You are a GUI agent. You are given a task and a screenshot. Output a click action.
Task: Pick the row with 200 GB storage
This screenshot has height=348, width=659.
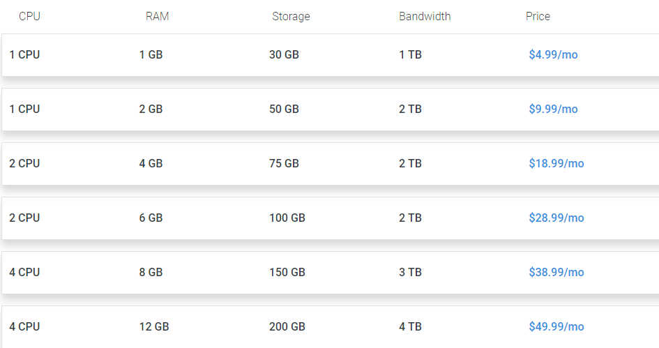pyautogui.click(x=331, y=327)
